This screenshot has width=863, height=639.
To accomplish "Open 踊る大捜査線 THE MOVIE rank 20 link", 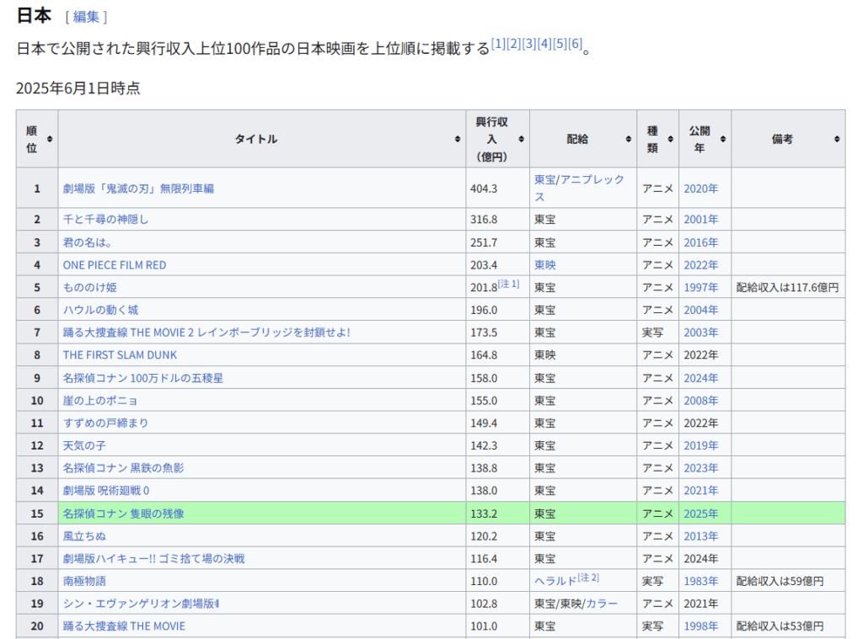I will pos(124,626).
